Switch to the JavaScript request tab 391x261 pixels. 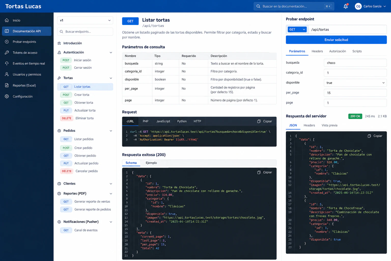pyautogui.click(x=163, y=121)
